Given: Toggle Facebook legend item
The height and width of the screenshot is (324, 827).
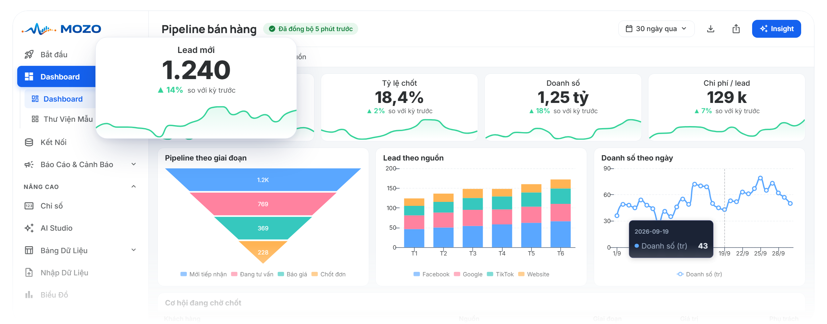Looking at the screenshot, I should click(x=431, y=274).
